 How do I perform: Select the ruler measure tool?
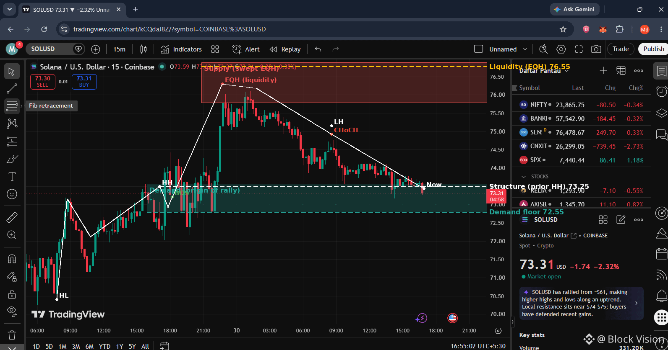[12, 217]
